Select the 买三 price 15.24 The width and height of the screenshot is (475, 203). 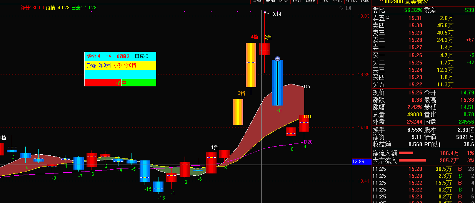415,70
